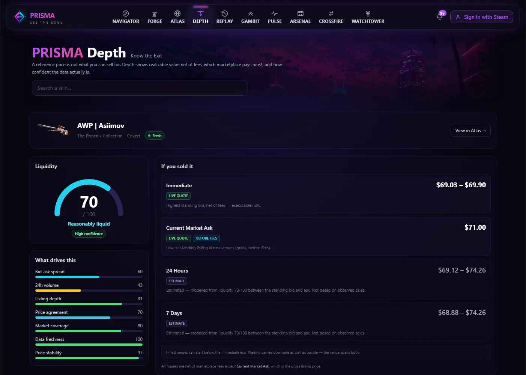Click the Immediate row heading
526x375 pixels.
point(179,185)
